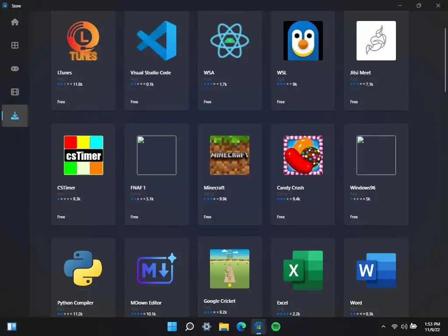
Task: Click the broken image for Windows96
Action: click(376, 155)
